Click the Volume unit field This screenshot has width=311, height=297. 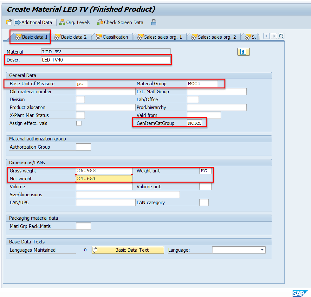pos(205,187)
